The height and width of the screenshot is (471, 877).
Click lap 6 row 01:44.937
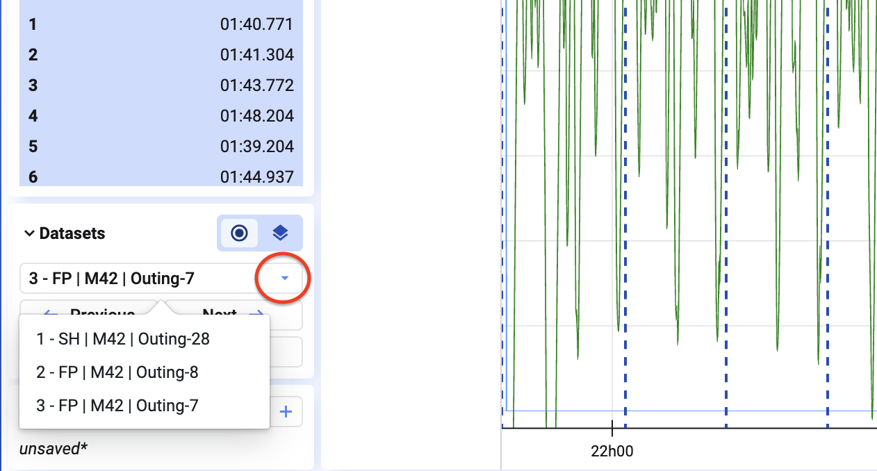click(x=161, y=176)
